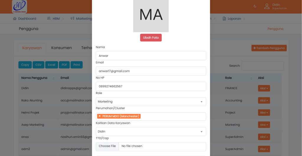Screen dimensions: 302x156
Task: Open Laporan document icon menu
Action: tap(224, 19)
